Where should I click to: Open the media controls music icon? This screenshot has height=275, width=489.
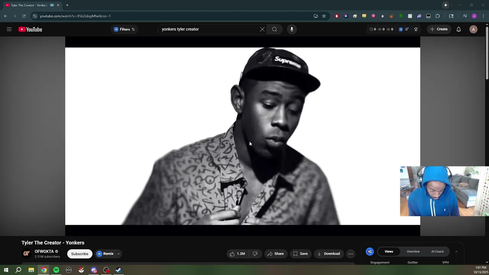pos(465,16)
